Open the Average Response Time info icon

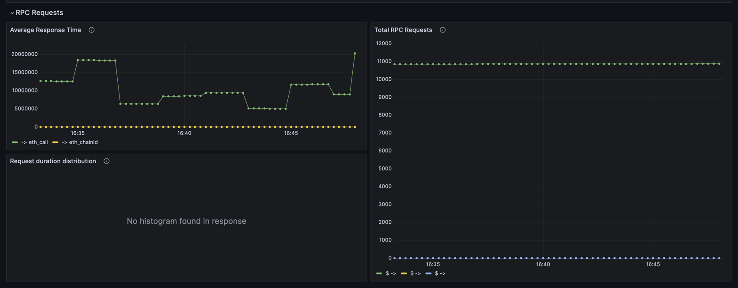pyautogui.click(x=91, y=30)
